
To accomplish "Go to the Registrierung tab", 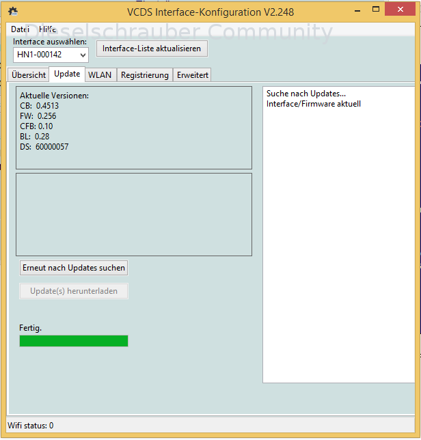I will pyautogui.click(x=145, y=75).
